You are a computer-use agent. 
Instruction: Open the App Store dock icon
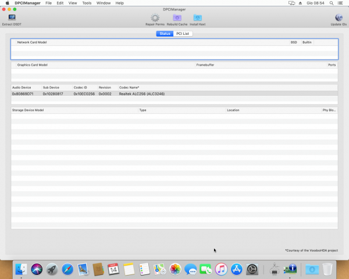click(236, 269)
